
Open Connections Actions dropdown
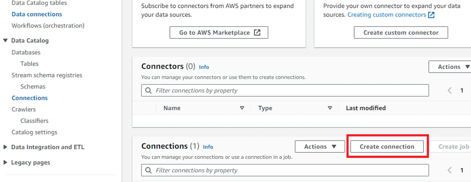click(320, 147)
